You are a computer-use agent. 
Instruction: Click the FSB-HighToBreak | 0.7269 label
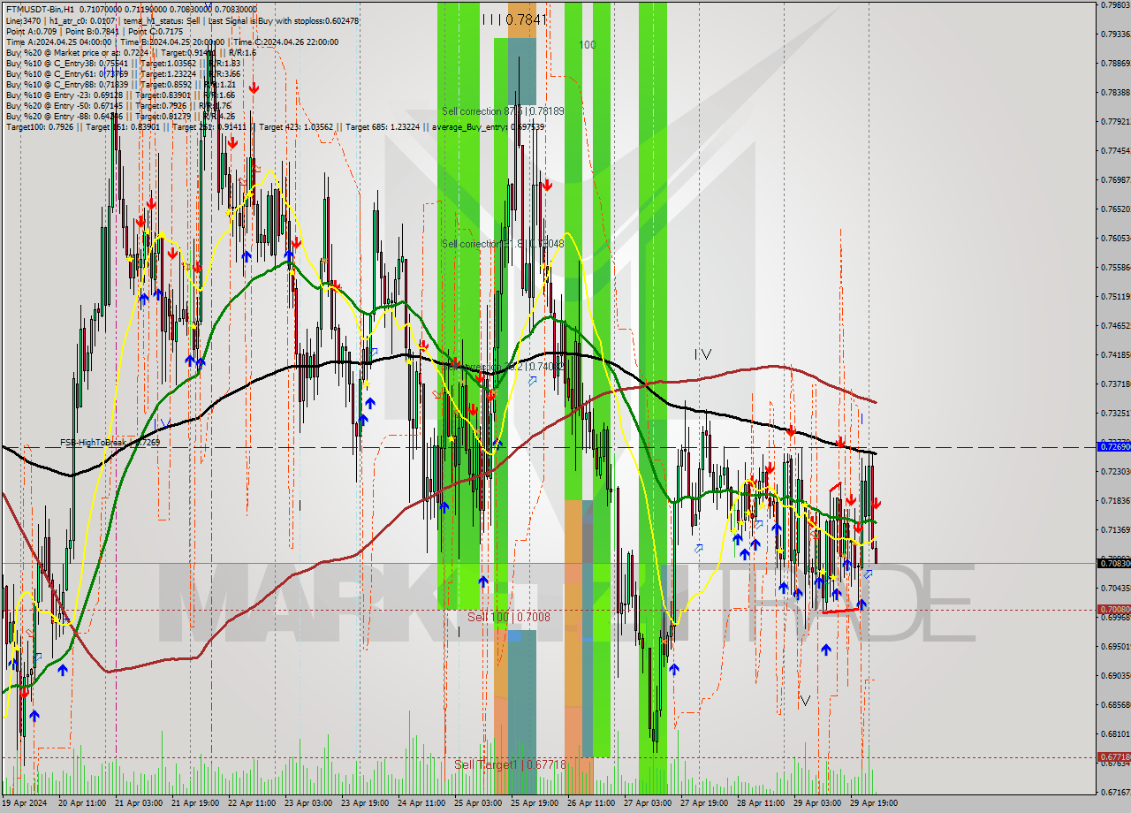coord(110,442)
